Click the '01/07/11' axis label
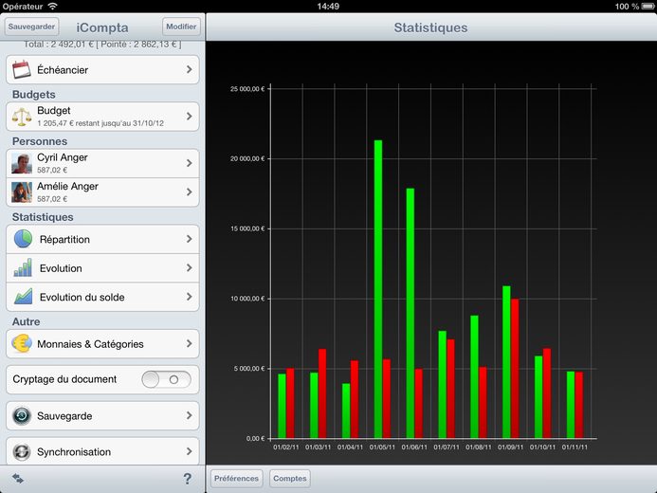The image size is (657, 493). click(447, 447)
